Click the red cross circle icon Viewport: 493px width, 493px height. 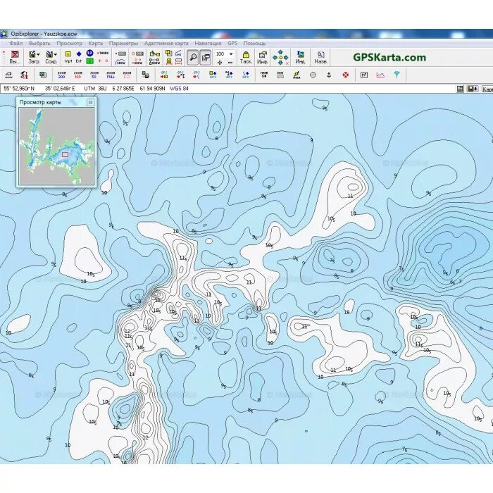pyautogui.click(x=346, y=75)
